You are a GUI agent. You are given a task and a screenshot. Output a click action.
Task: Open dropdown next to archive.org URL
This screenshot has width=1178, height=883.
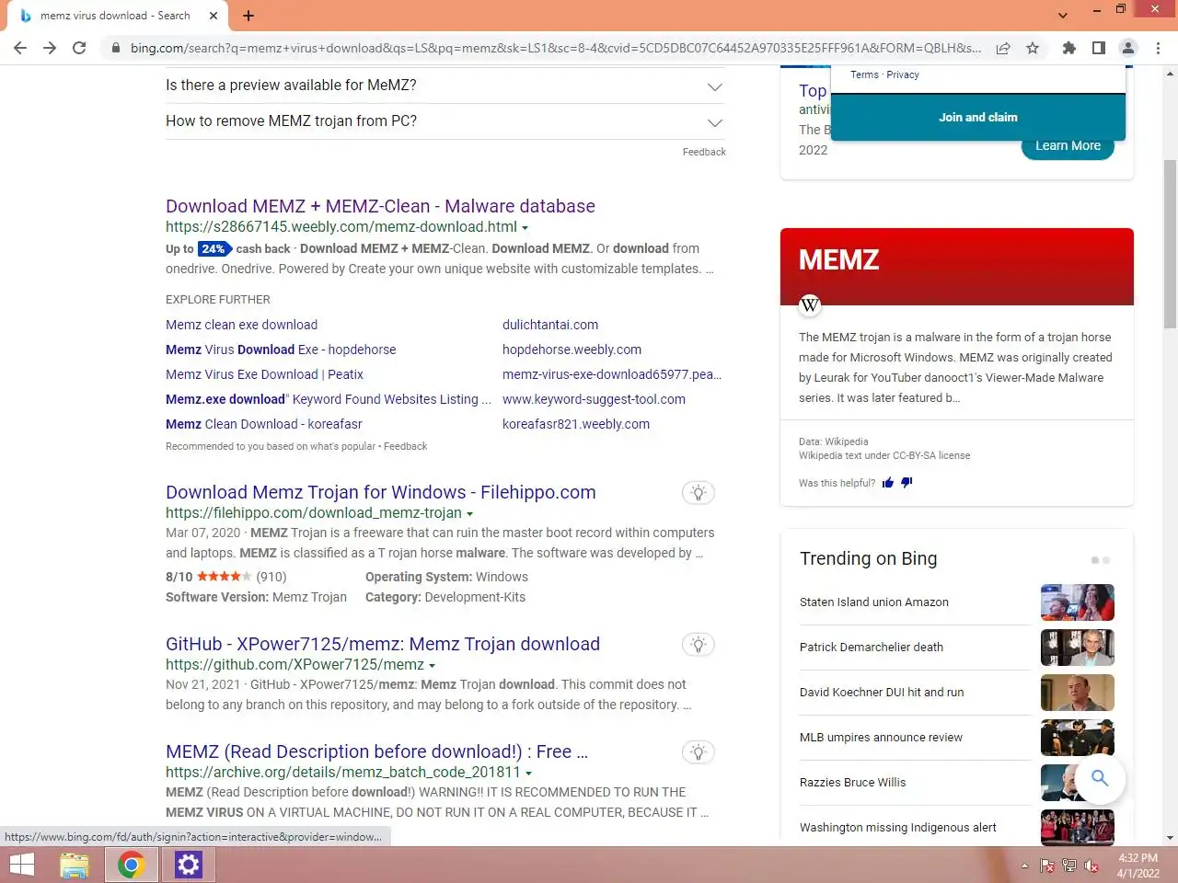[x=528, y=774]
